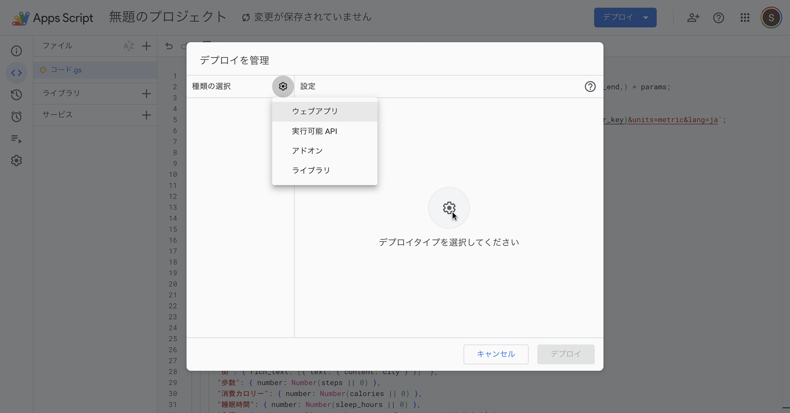This screenshot has height=413, width=790.
Task: Click the キャンセル button
Action: [496, 354]
